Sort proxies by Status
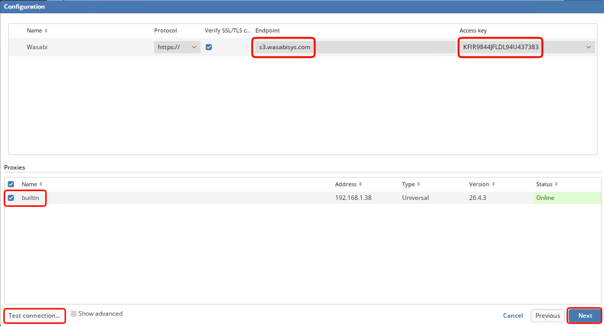Image resolution: width=604 pixels, height=326 pixels. tap(547, 184)
